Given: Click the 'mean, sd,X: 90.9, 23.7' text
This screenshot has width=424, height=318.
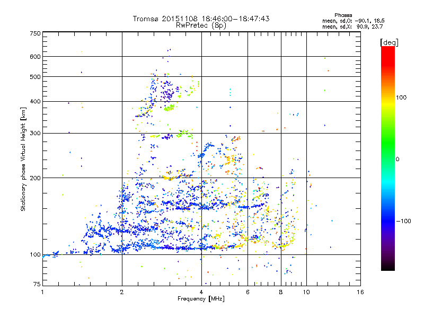Looking at the screenshot, I should coord(352,26).
